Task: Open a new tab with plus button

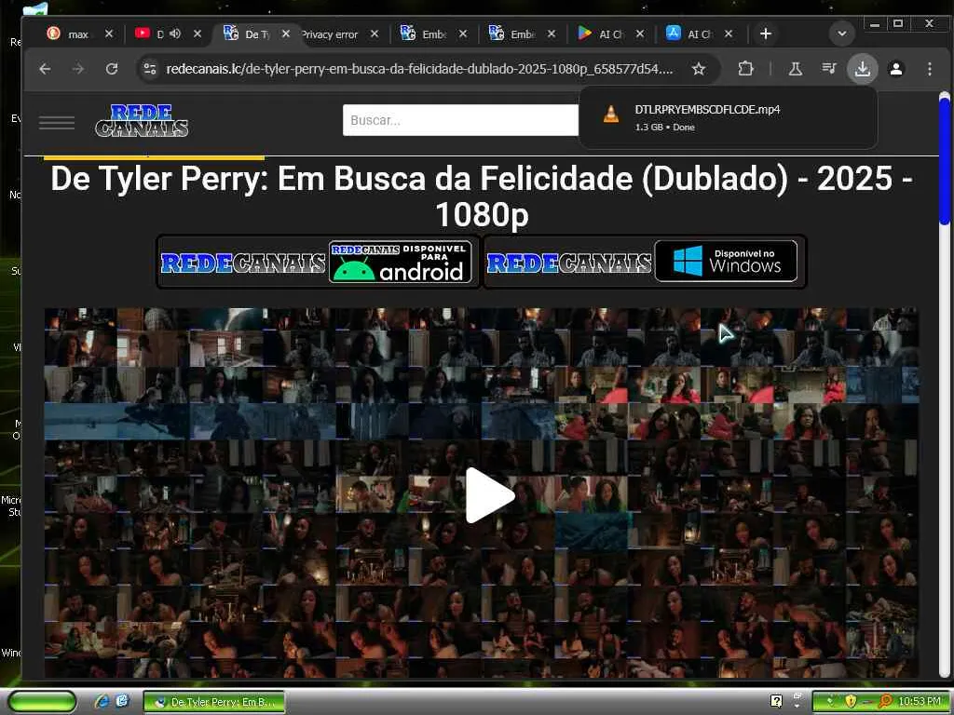Action: [766, 34]
